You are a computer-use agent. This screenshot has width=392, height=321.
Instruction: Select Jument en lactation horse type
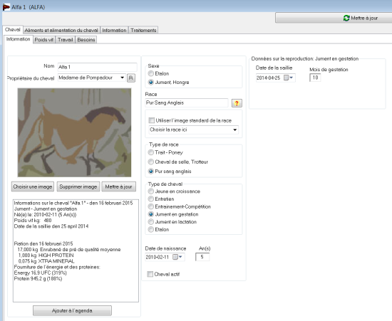coord(151,221)
